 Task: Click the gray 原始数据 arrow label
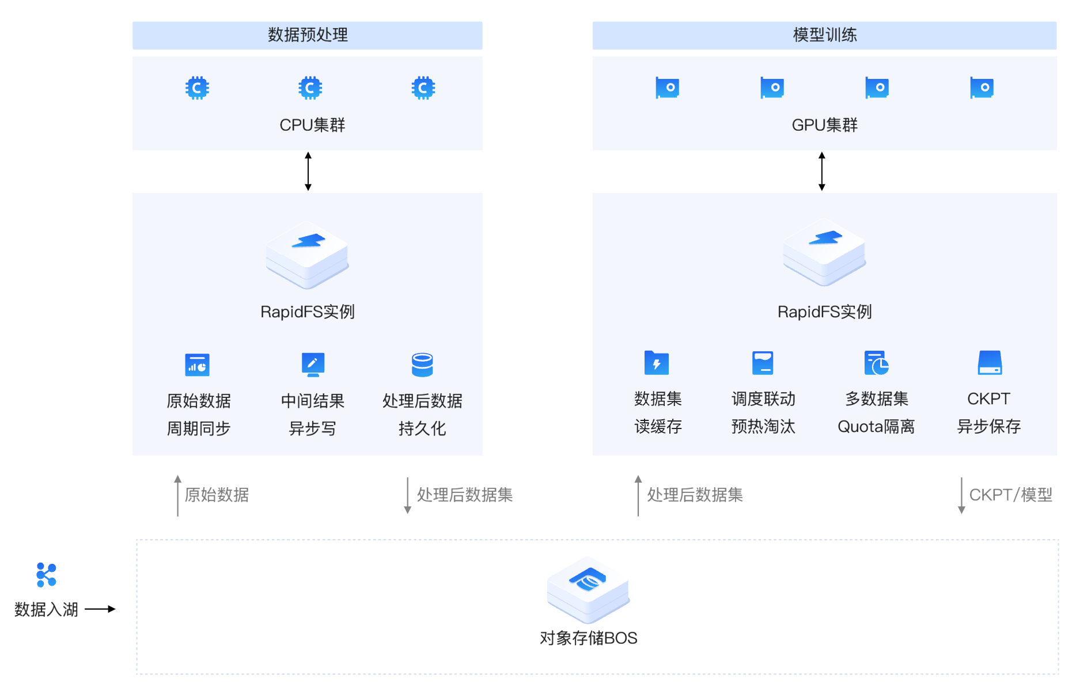coord(217,495)
